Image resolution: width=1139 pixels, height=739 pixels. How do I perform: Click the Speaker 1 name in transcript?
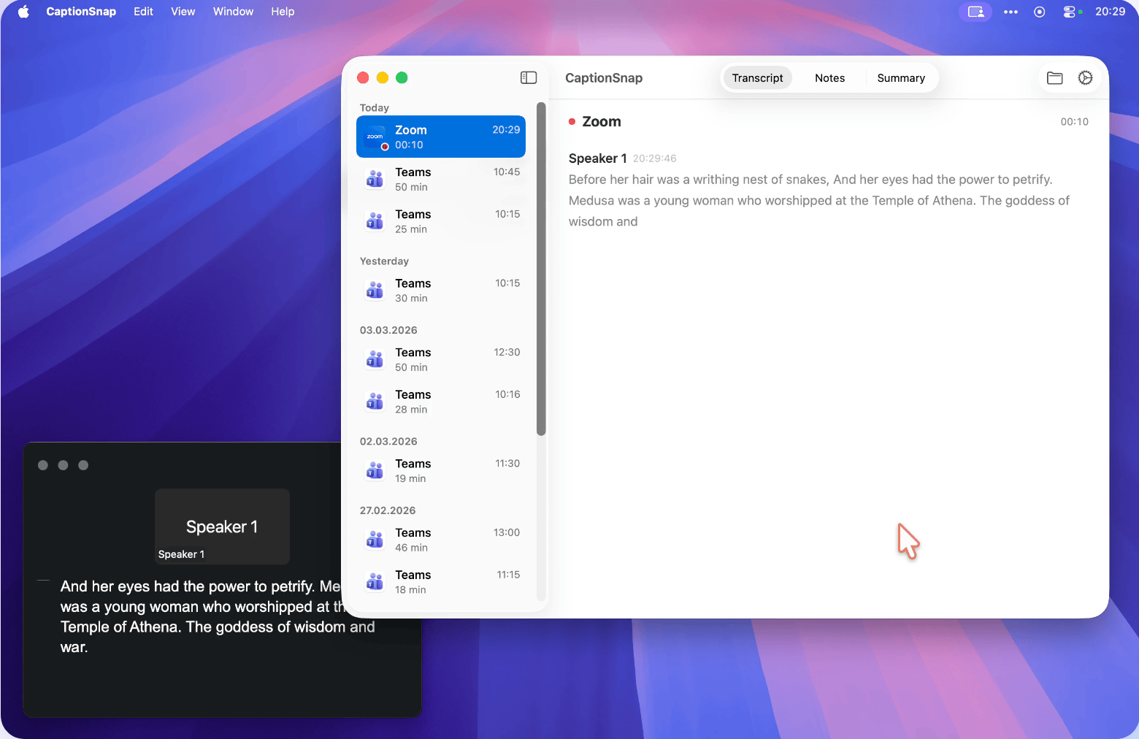click(597, 158)
